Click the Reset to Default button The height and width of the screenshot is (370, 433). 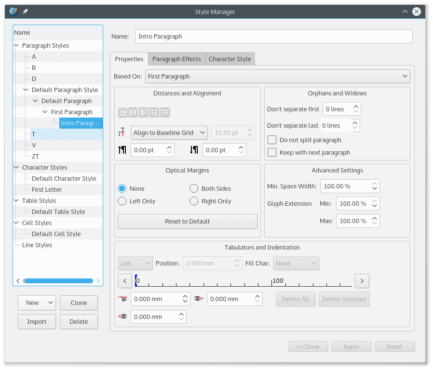click(187, 221)
